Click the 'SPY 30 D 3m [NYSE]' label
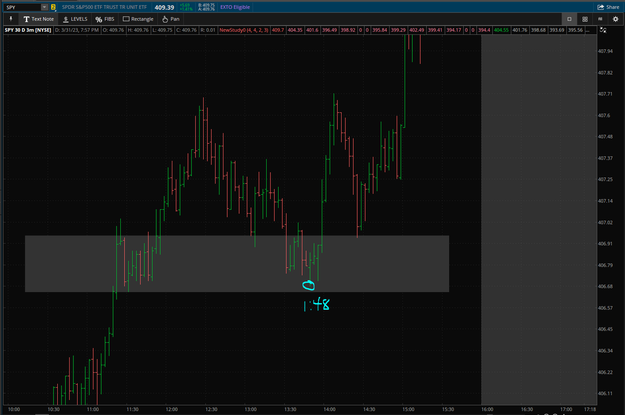This screenshot has height=415, width=625. pos(29,30)
